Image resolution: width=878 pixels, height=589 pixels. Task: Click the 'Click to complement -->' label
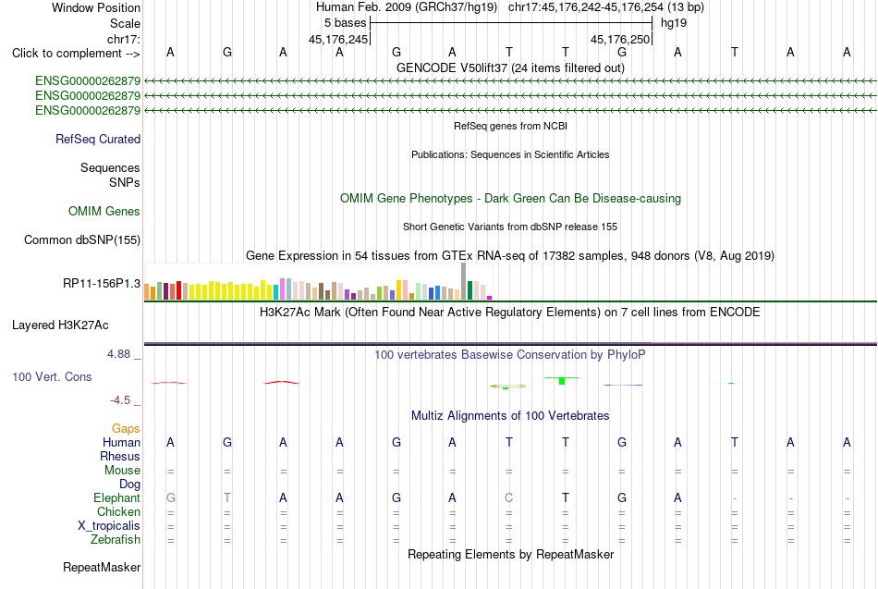tap(76, 54)
